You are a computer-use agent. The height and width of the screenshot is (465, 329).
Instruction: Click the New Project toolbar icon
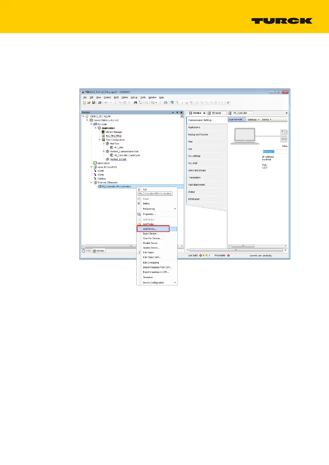pos(84,102)
